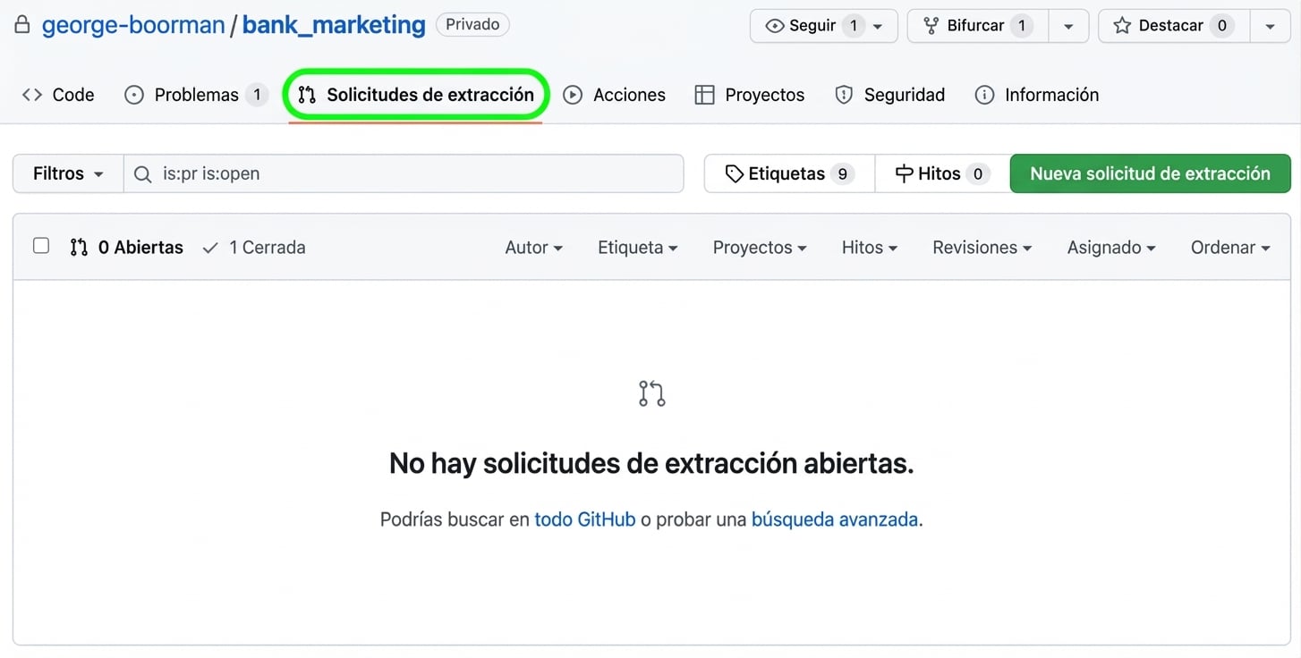
Task: Select the Solicitudes de extracción tab
Action: [416, 95]
